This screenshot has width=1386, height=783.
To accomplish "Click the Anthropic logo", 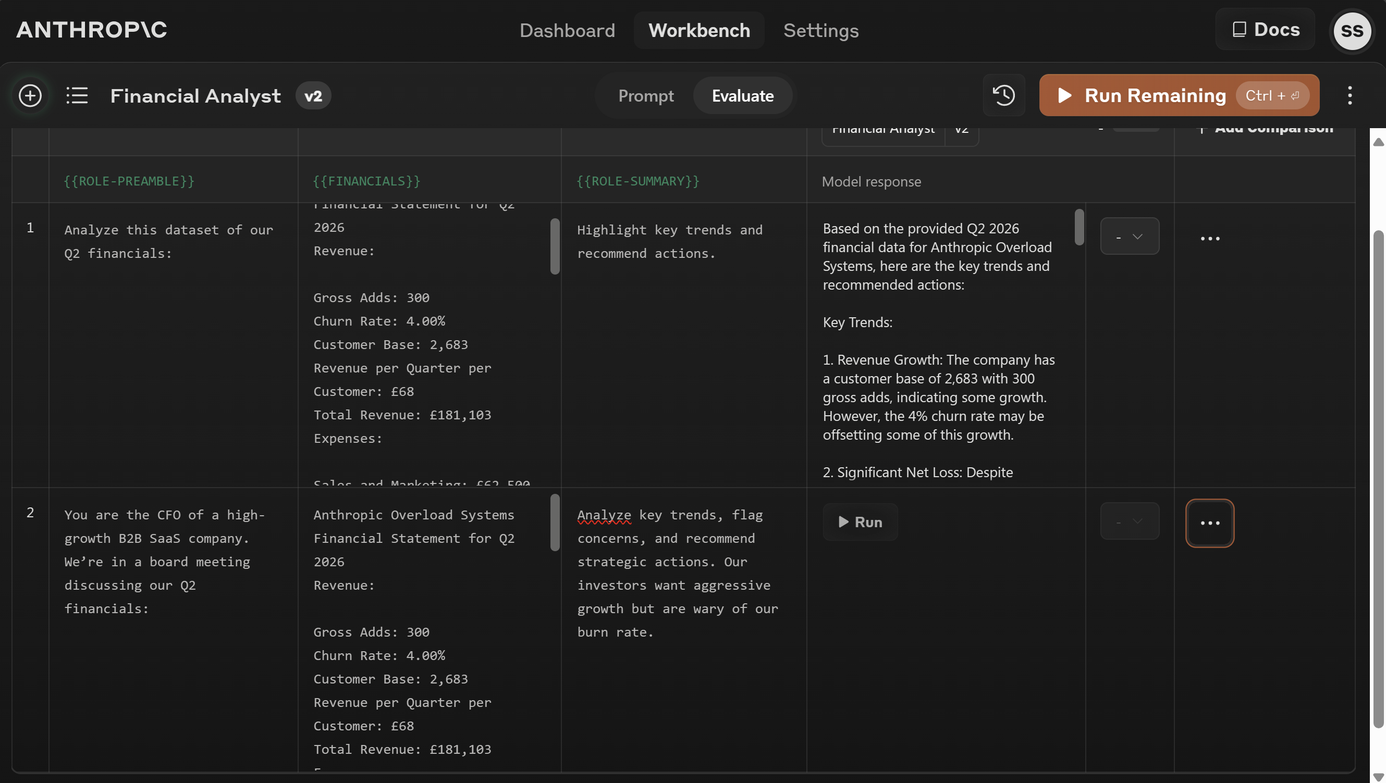I will 91,30.
